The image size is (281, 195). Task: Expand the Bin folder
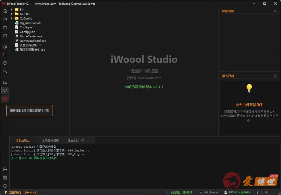(12, 9)
